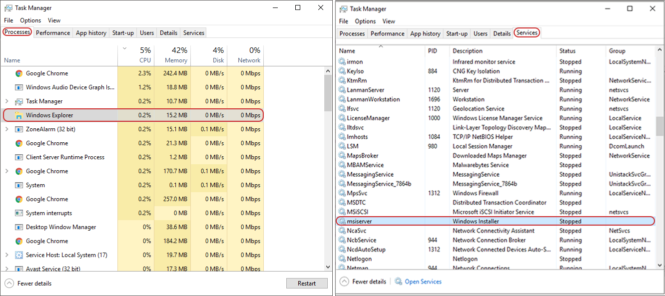Viewport: 665px width, 296px height.
Task: Switch to Processes tab in the Services-tab window
Action: coord(352,33)
